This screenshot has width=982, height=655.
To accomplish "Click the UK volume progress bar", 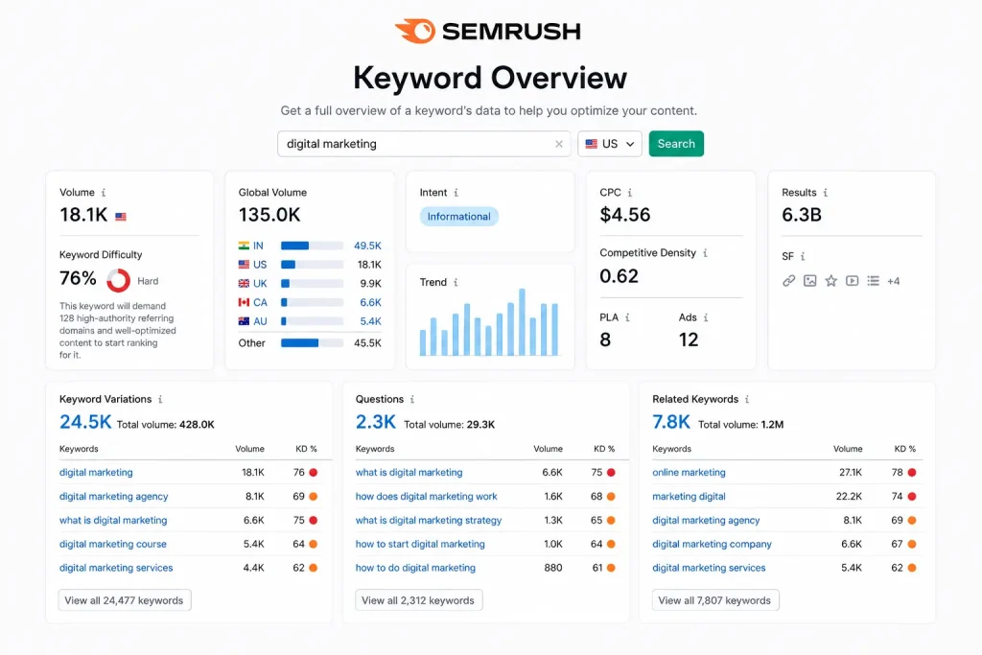I will pos(312,284).
